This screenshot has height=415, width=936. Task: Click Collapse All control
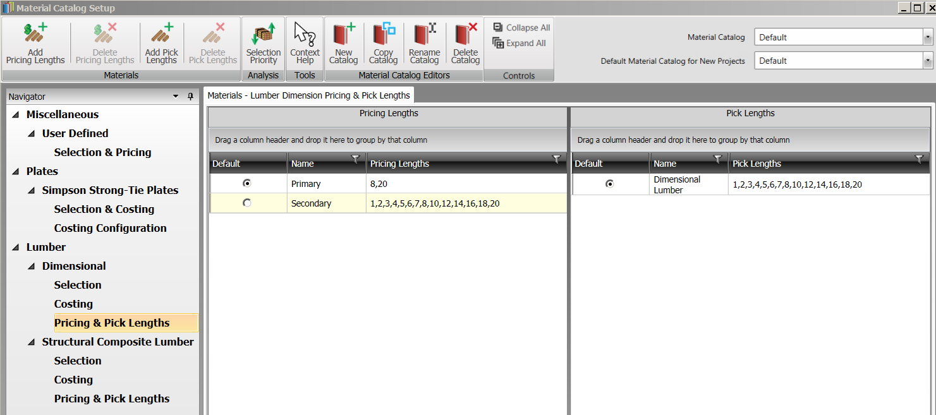521,28
